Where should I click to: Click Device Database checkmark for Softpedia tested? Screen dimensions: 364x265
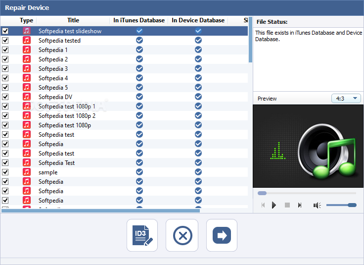198,40
